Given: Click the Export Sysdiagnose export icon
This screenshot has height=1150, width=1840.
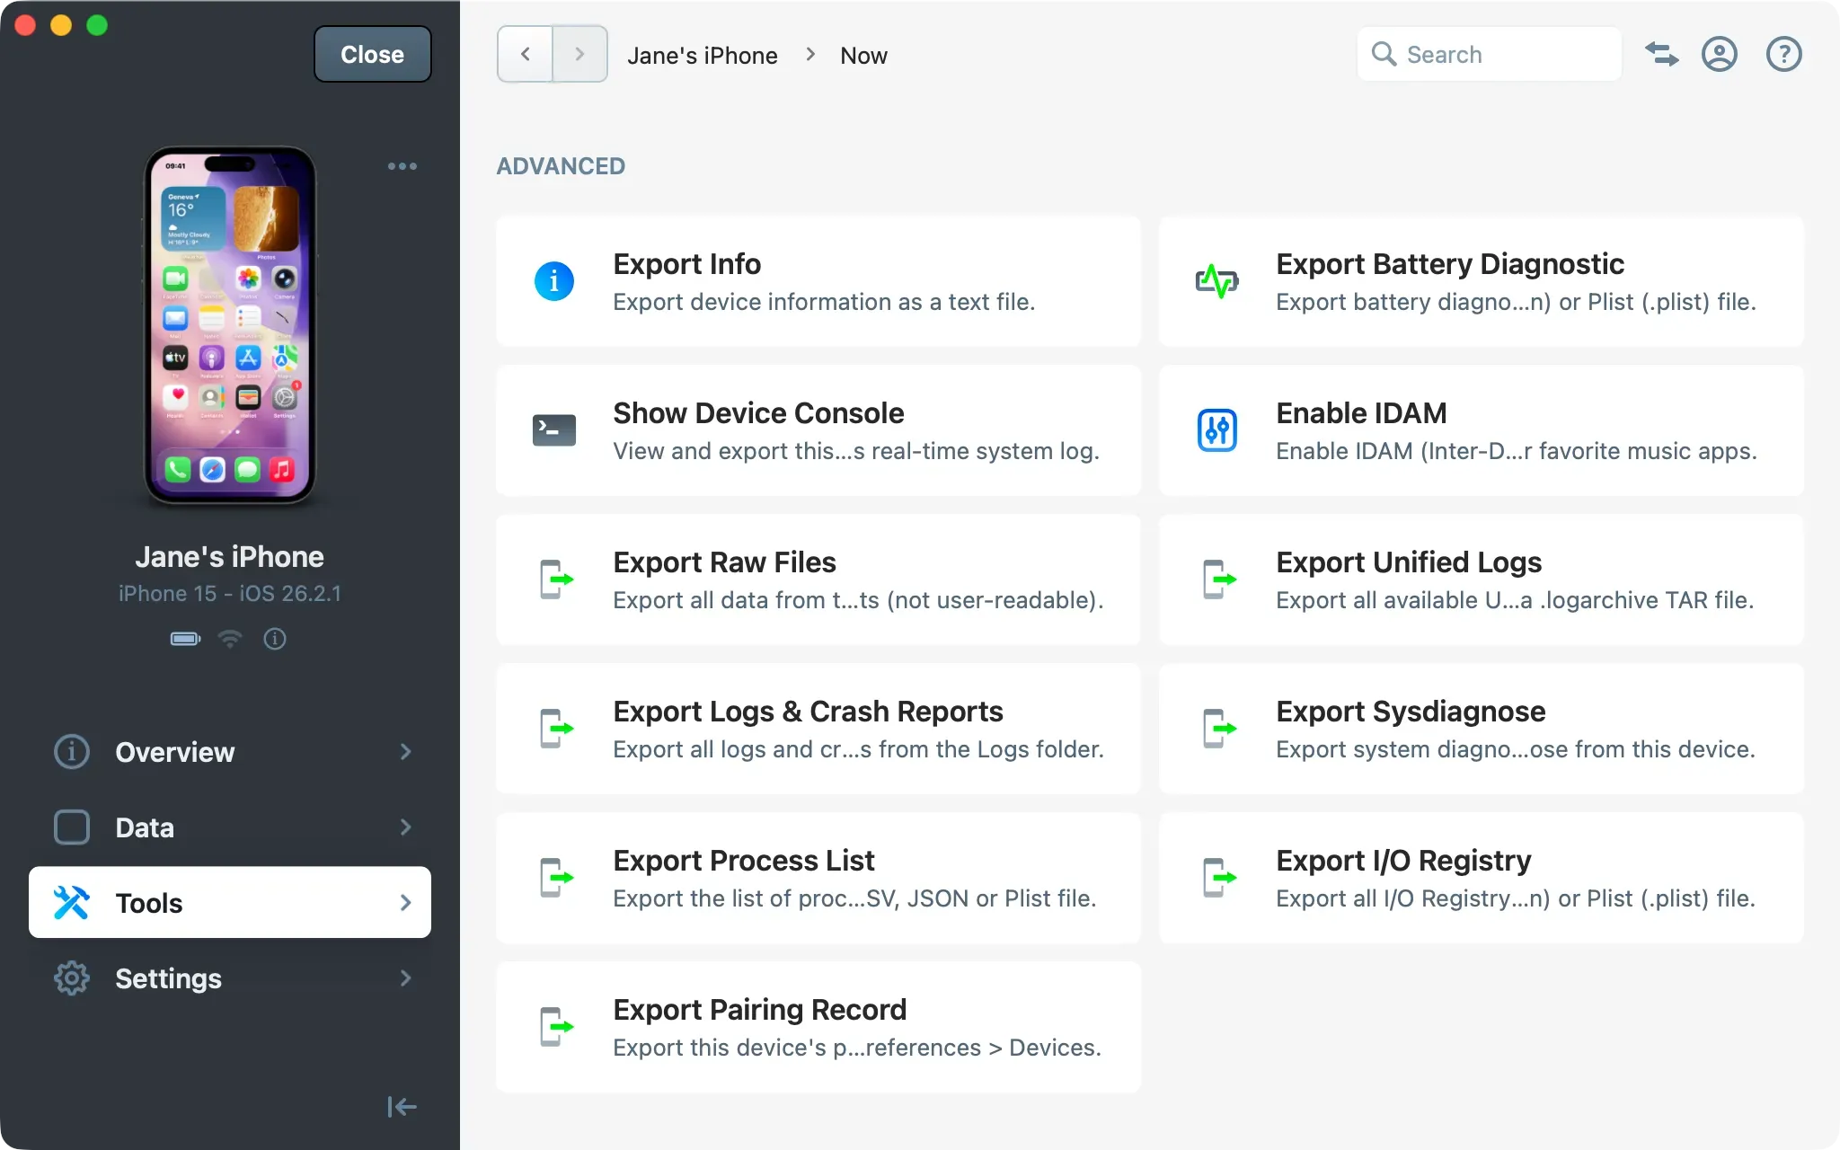Looking at the screenshot, I should (x=1219, y=729).
